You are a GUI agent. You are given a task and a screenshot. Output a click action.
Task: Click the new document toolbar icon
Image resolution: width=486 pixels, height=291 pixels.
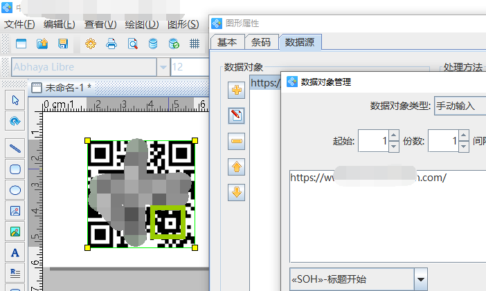[x=21, y=44]
